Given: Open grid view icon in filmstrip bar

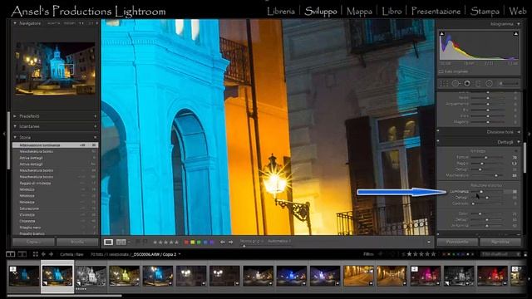Looking at the screenshot, I should tap(35, 254).
